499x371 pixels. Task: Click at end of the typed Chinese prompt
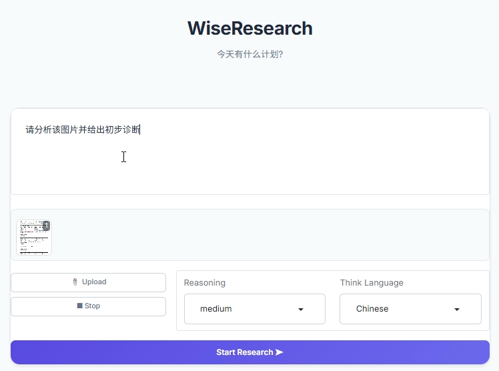(140, 129)
